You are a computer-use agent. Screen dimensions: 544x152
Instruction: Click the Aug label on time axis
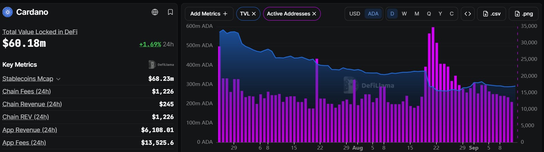point(357,148)
